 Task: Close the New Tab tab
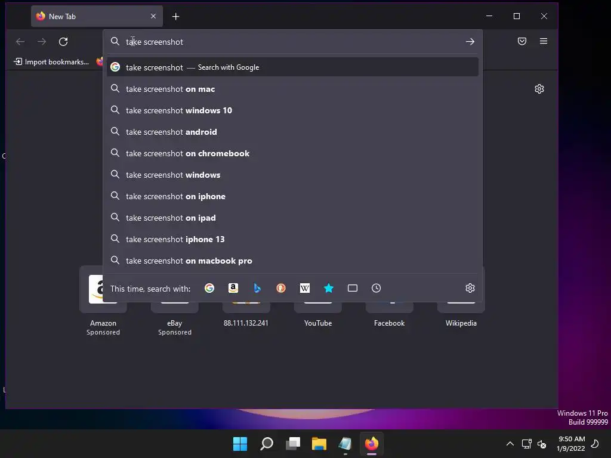(x=153, y=16)
